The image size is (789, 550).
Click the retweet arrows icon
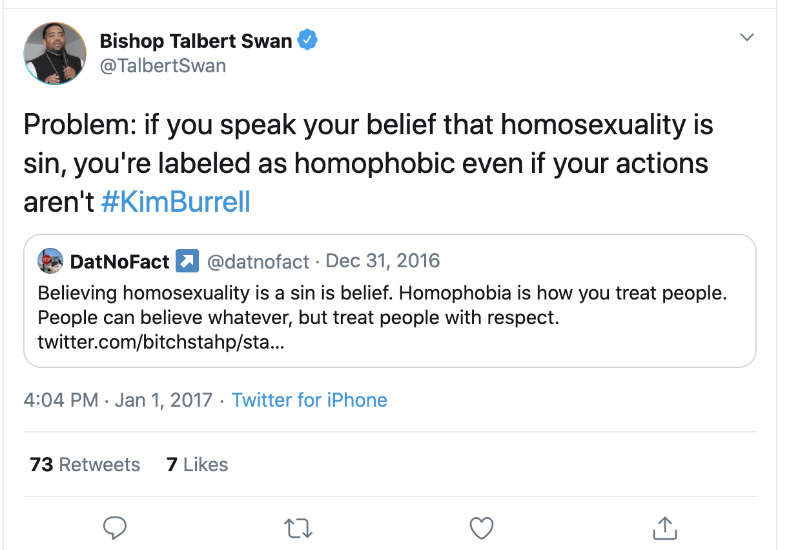coord(298,528)
